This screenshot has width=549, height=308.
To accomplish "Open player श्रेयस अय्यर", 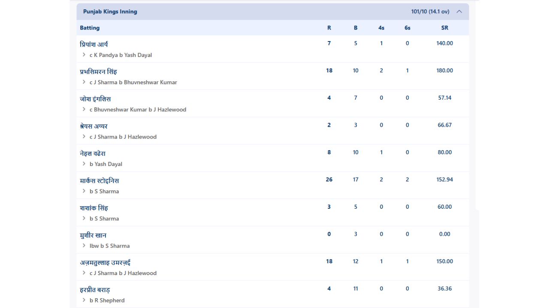I will [x=94, y=126].
